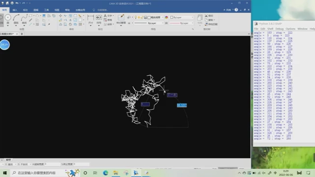Click the Rotate tool in Modify group
Image resolution: width=315 pixels, height=177 pixels.
[x=70, y=24]
